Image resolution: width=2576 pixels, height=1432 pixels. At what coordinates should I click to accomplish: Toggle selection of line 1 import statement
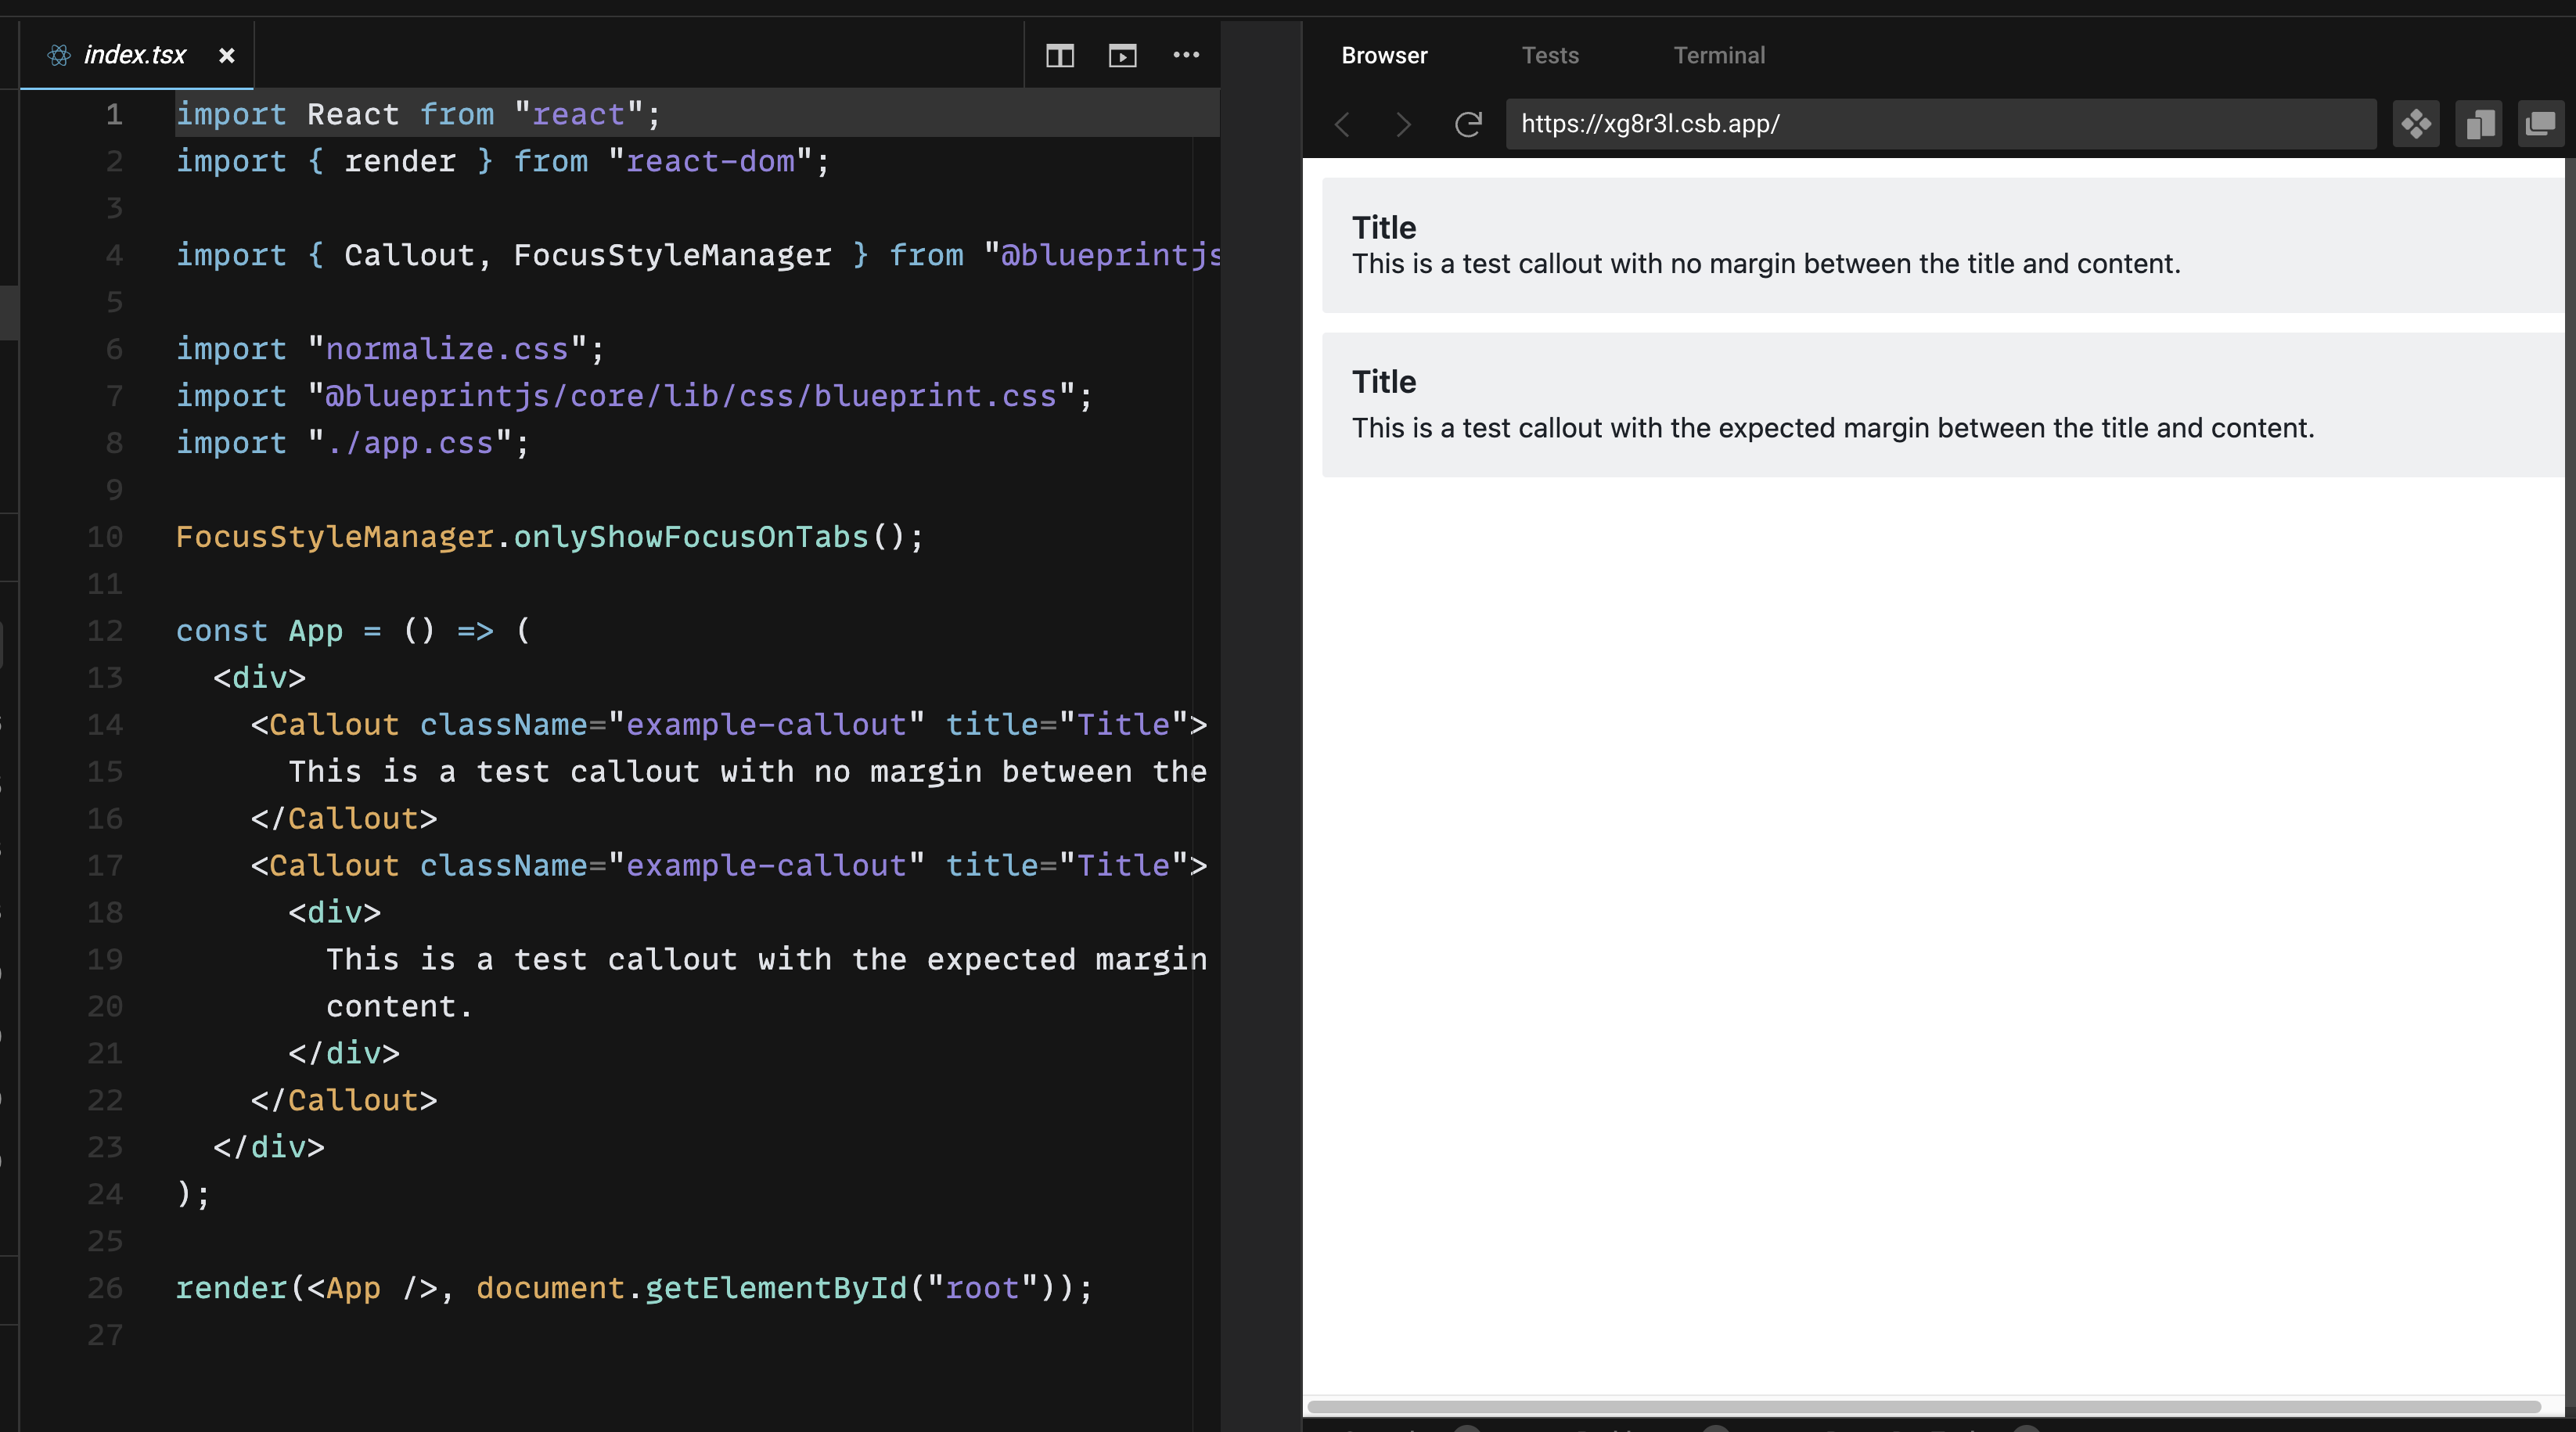(415, 113)
